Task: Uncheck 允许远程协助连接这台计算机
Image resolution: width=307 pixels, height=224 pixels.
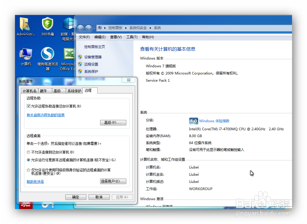Action: [28, 106]
